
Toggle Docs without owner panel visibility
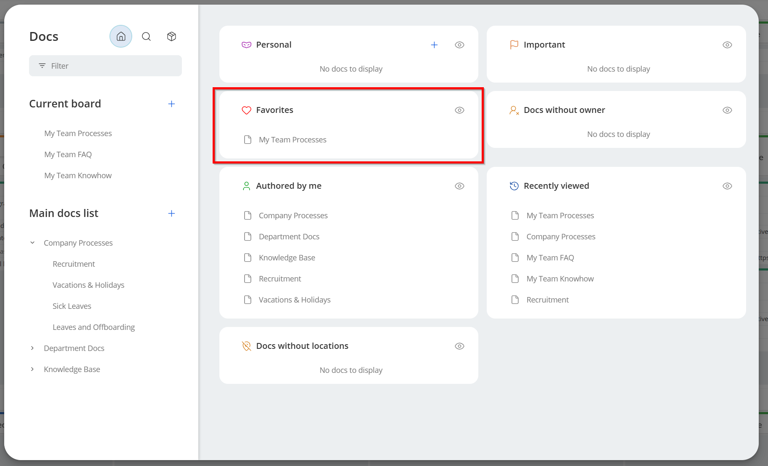click(x=727, y=110)
